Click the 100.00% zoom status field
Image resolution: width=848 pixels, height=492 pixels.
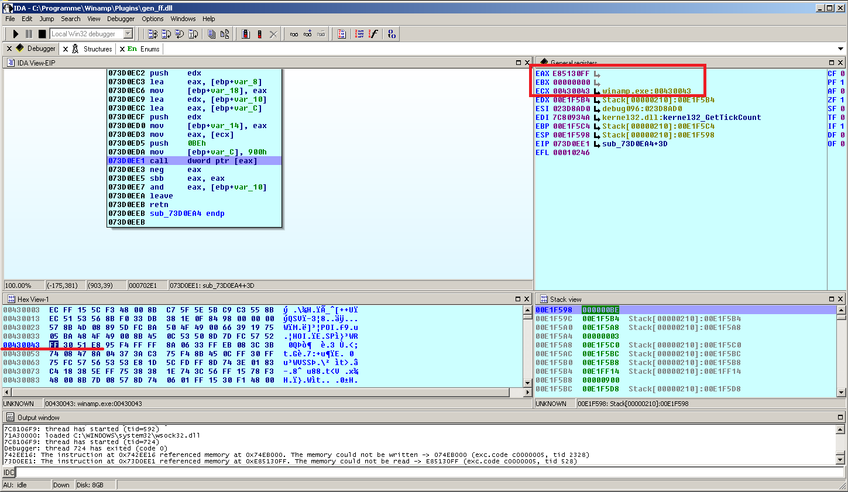[25, 285]
